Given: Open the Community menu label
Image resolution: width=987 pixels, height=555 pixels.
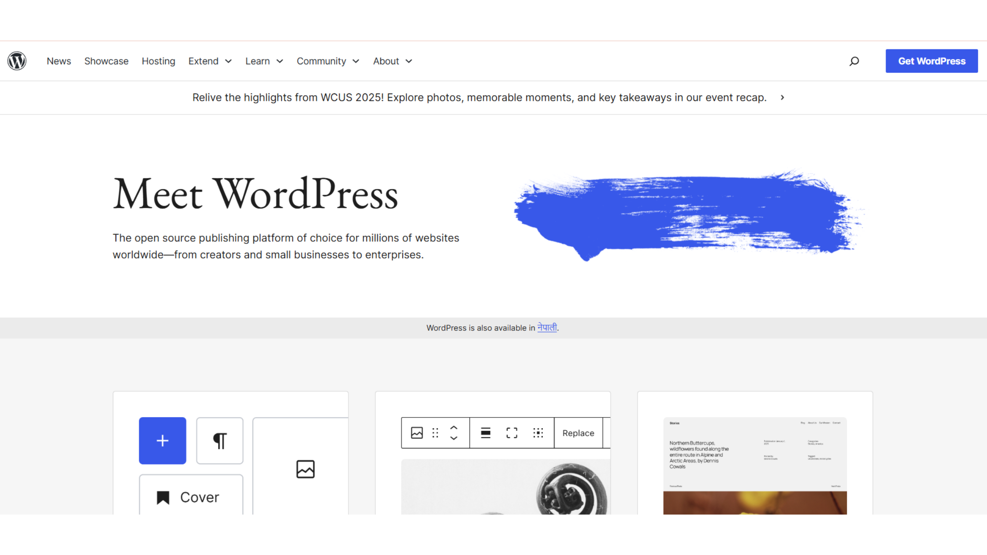Looking at the screenshot, I should click(x=321, y=61).
